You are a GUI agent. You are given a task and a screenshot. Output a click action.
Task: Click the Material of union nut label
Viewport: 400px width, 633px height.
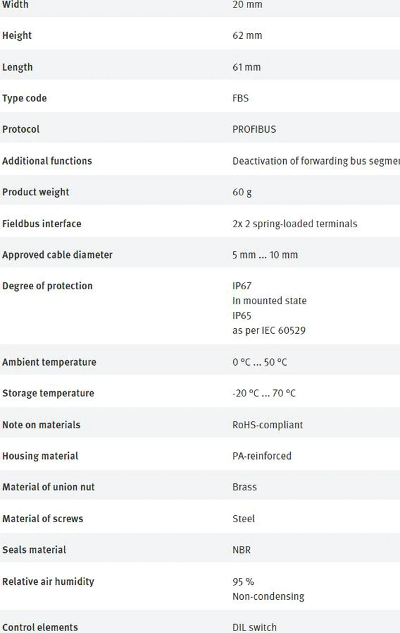pyautogui.click(x=48, y=487)
